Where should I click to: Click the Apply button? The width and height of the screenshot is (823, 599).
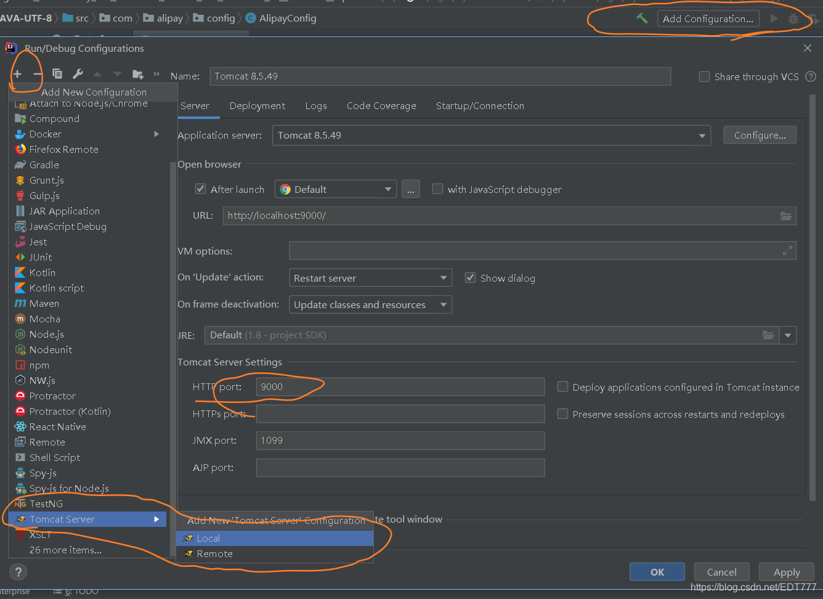pos(787,572)
